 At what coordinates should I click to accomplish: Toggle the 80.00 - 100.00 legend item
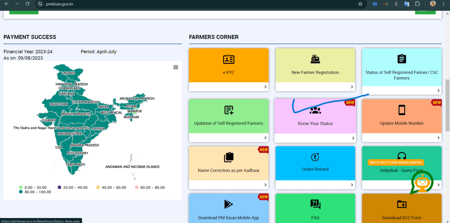coord(35,192)
